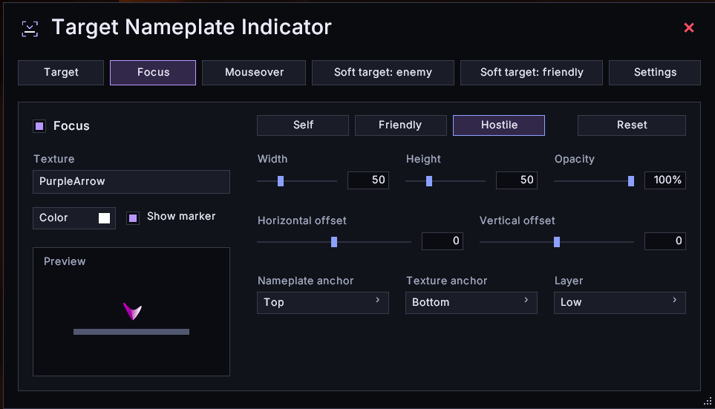Image resolution: width=715 pixels, height=409 pixels.
Task: Click the resize grip icon in the window corner
Action: point(708,402)
